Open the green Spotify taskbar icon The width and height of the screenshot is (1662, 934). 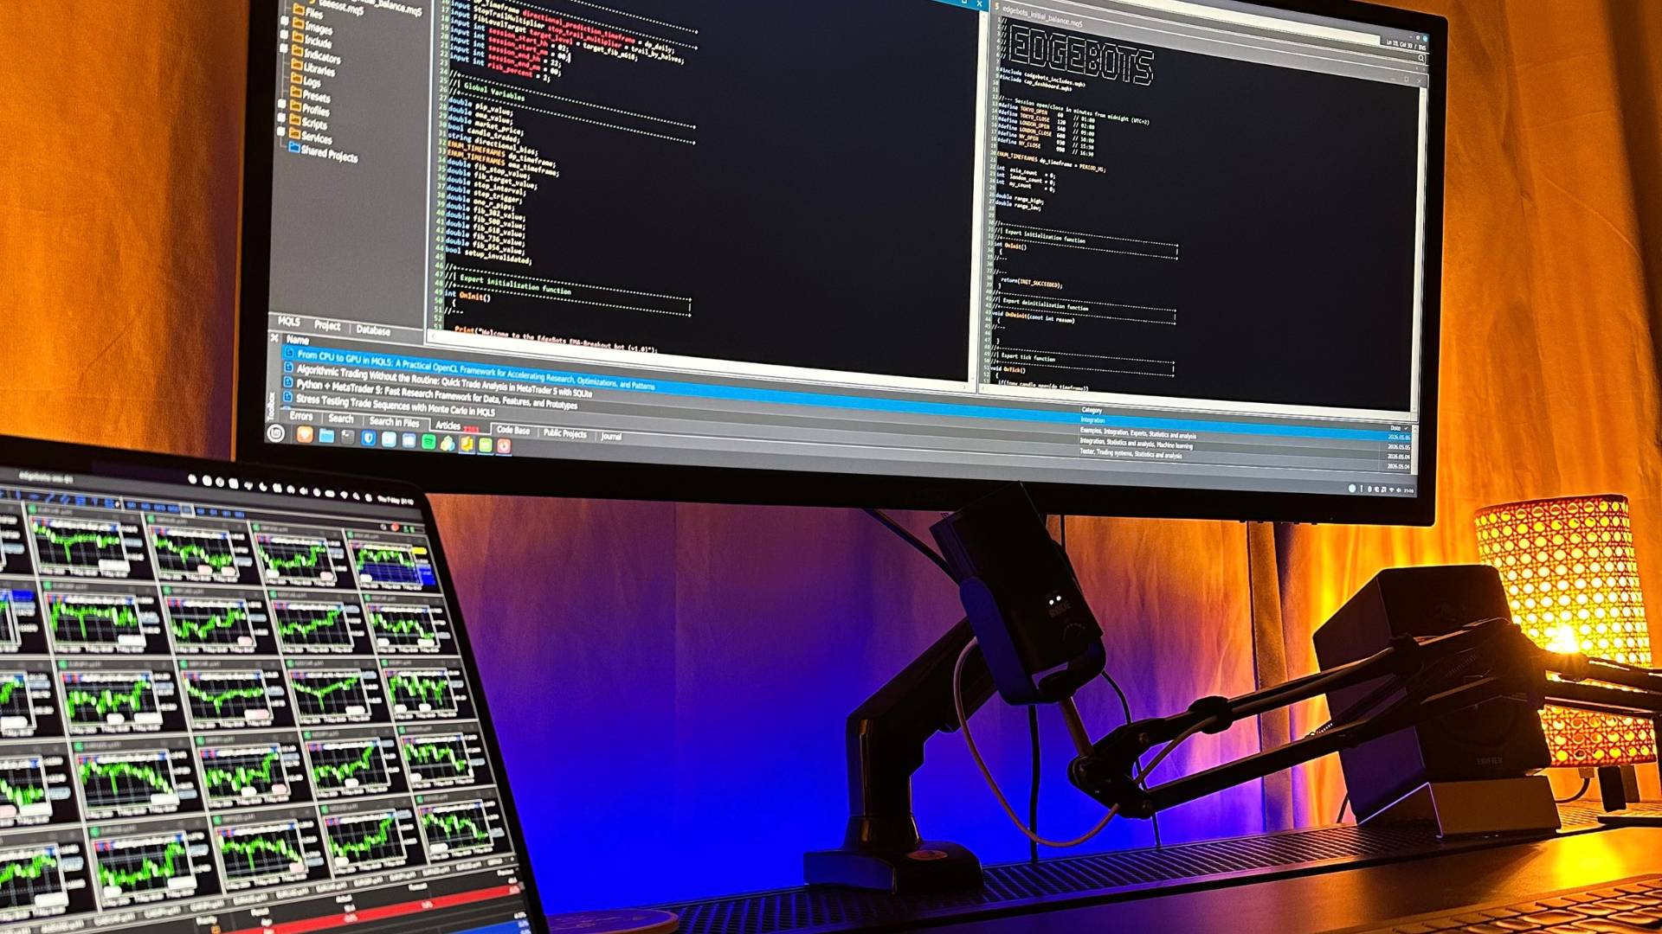coord(428,441)
